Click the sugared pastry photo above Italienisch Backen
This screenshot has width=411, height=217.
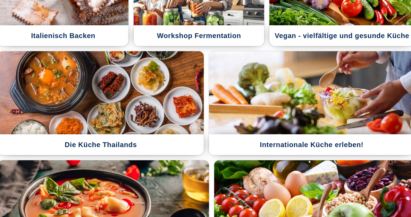[64, 12]
